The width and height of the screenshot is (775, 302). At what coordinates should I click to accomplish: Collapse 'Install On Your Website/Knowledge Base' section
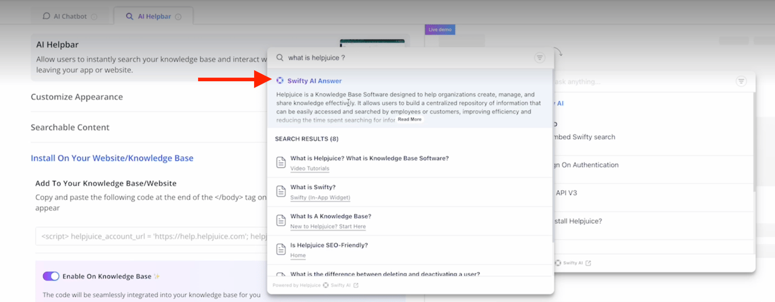tap(112, 158)
